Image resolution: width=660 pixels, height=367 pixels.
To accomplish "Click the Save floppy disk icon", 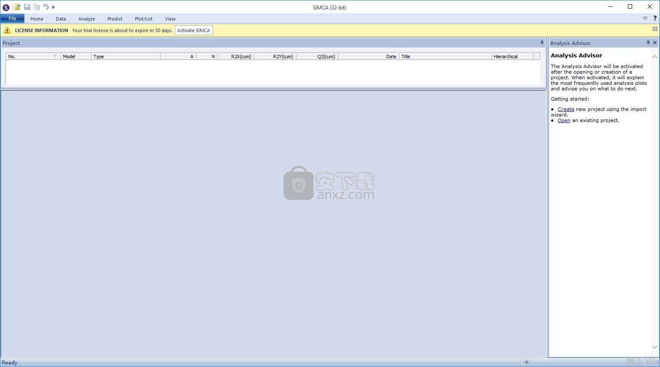I will click(27, 7).
